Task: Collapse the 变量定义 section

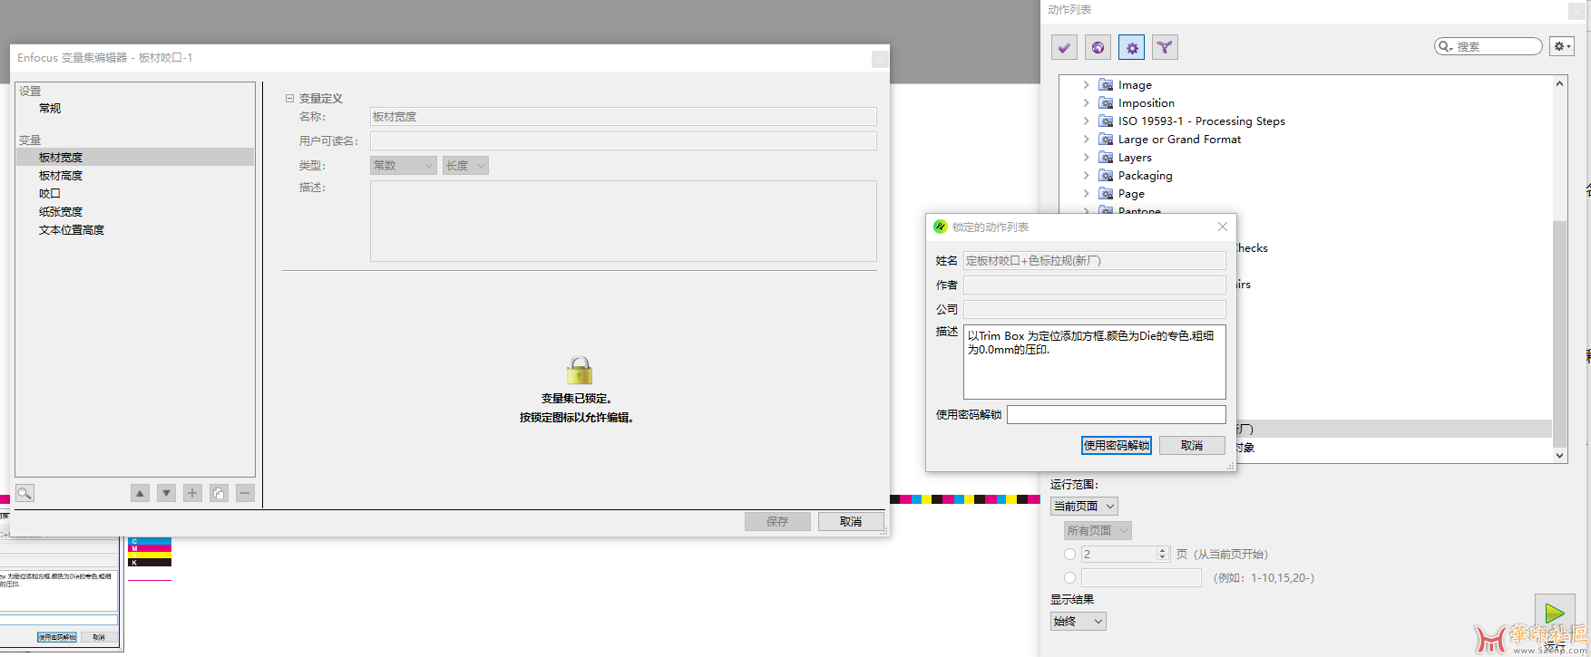Action: [x=289, y=98]
